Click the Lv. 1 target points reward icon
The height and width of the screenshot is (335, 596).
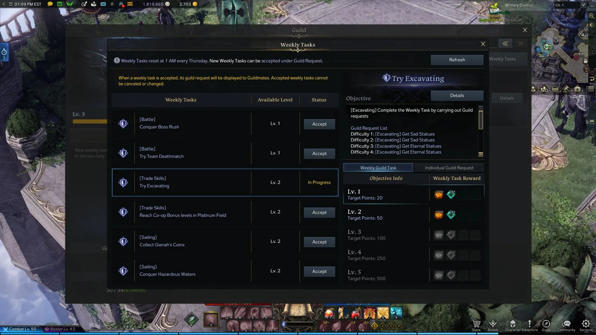pos(438,194)
